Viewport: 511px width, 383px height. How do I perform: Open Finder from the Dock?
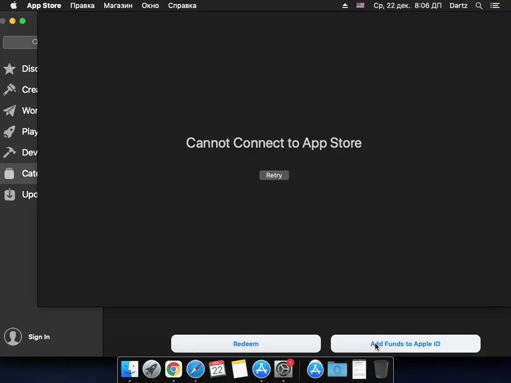[x=130, y=370]
